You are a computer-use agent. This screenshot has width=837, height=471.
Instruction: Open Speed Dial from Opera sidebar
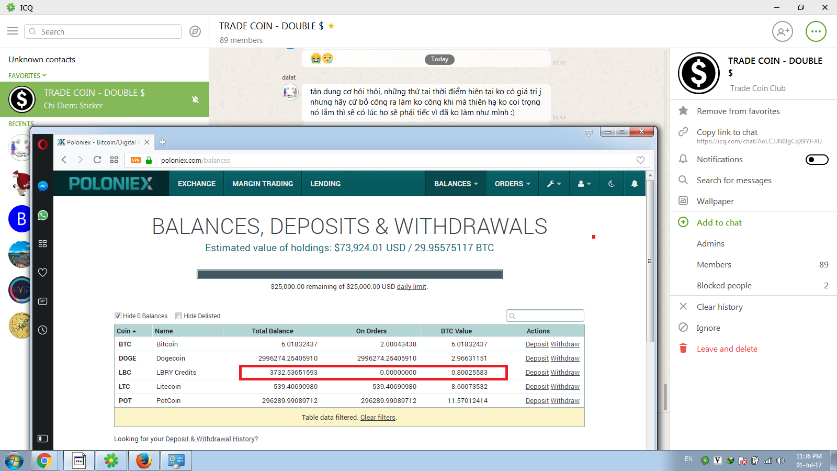point(43,244)
